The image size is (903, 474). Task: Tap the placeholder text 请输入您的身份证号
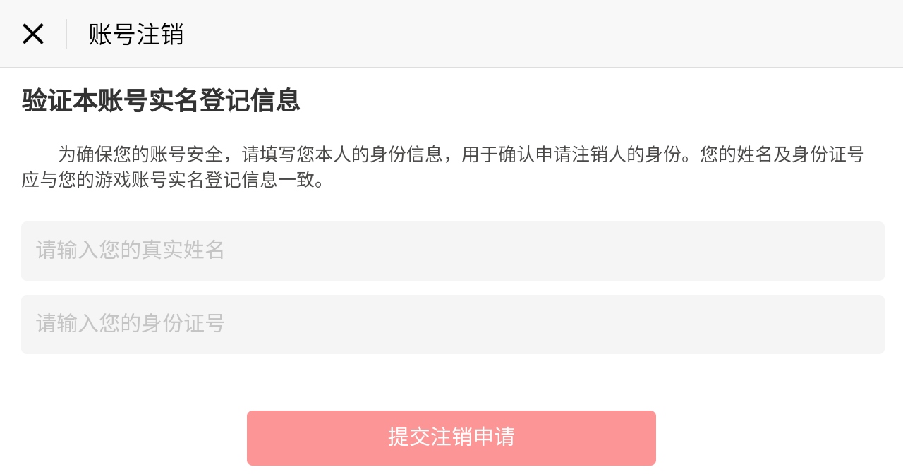131,323
